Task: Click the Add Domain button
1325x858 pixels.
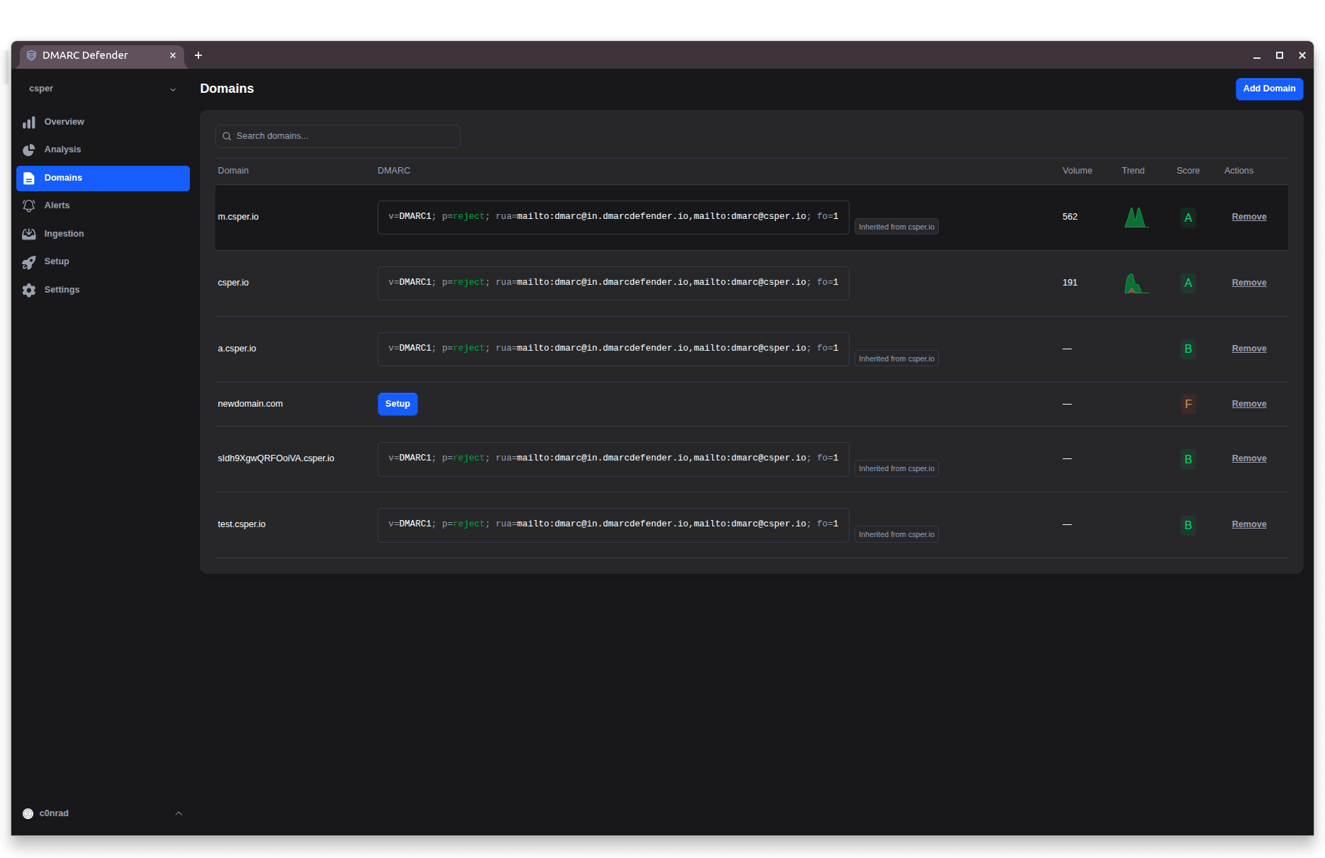Action: [x=1269, y=89]
